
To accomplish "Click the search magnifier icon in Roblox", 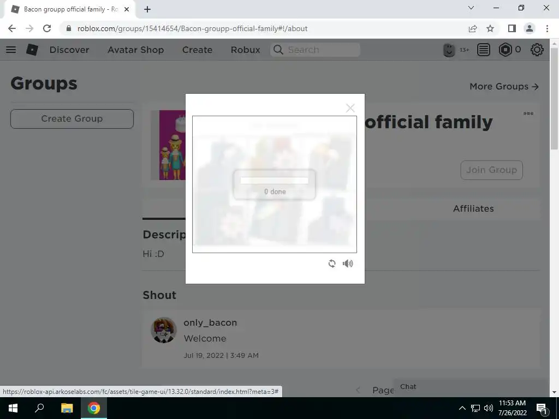I will 278,50.
